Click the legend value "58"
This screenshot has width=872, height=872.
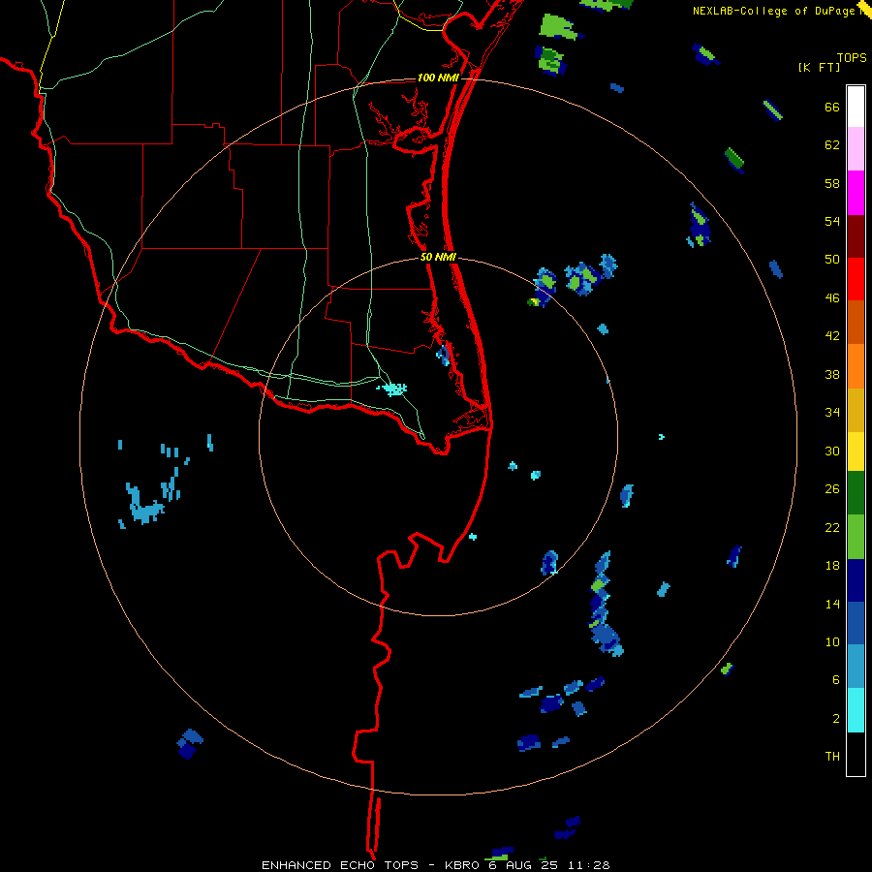pyautogui.click(x=832, y=183)
